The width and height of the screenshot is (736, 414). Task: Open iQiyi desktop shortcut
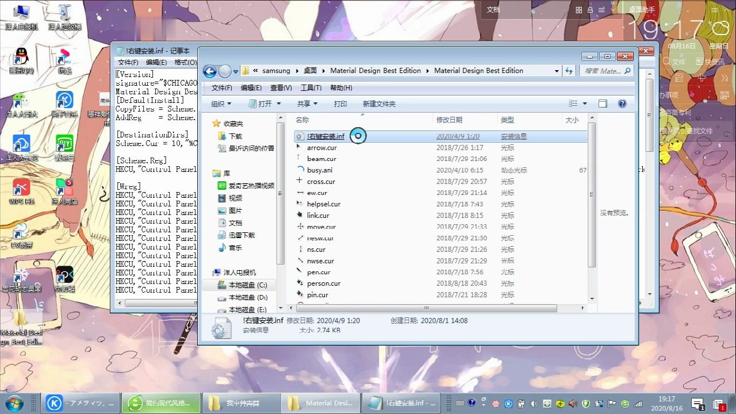pos(64,148)
